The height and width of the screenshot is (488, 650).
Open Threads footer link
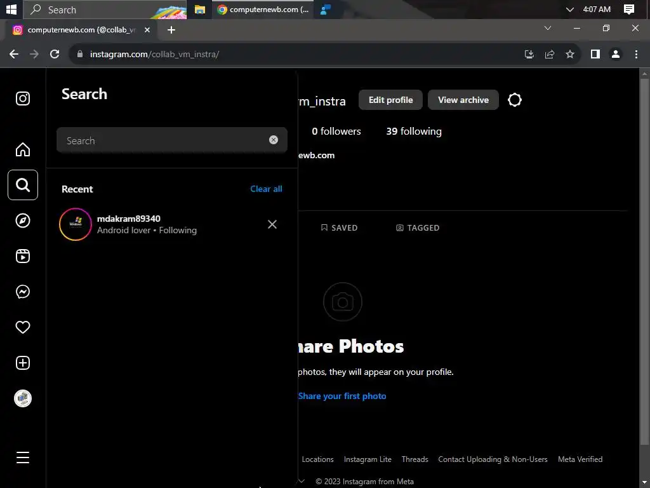[x=415, y=459]
